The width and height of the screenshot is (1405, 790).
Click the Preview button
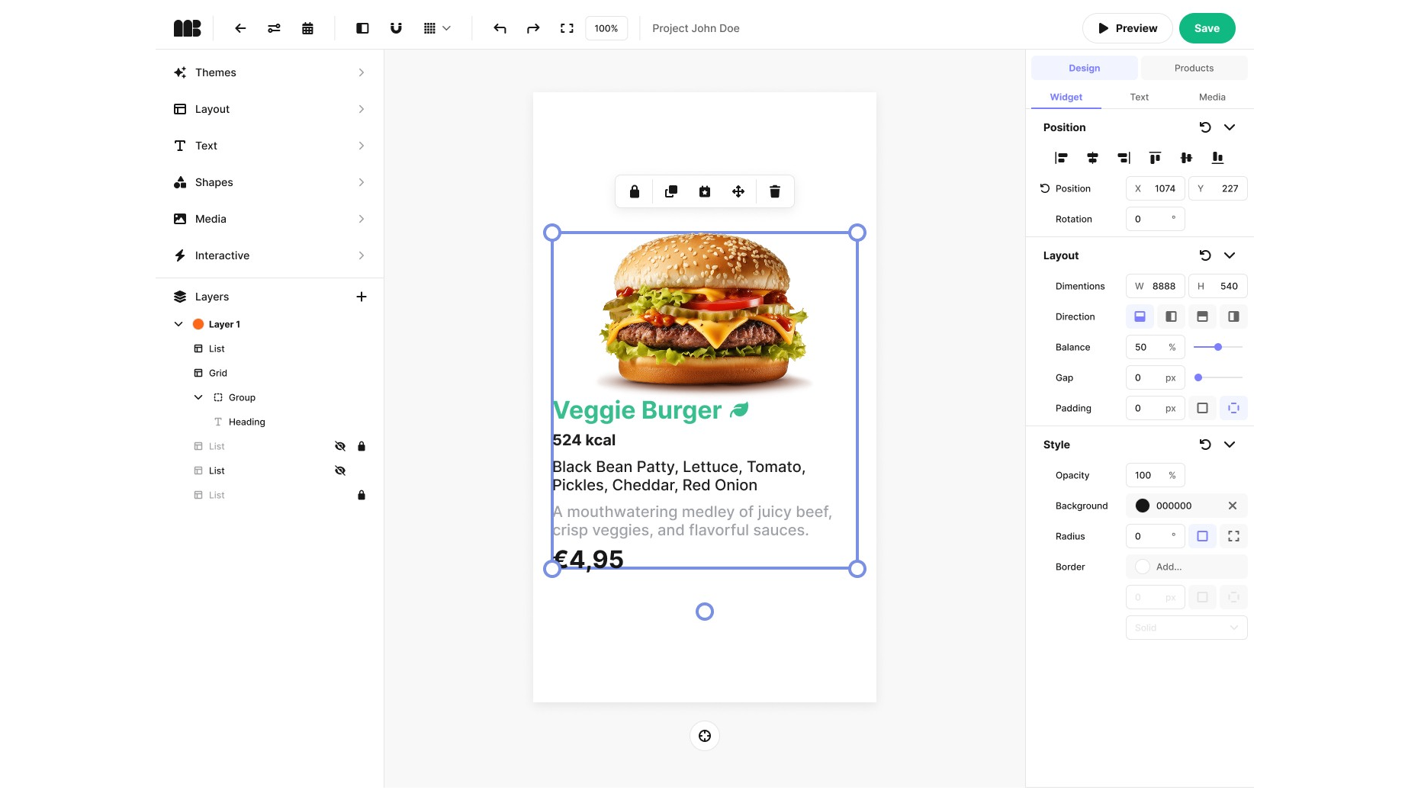coord(1127,28)
